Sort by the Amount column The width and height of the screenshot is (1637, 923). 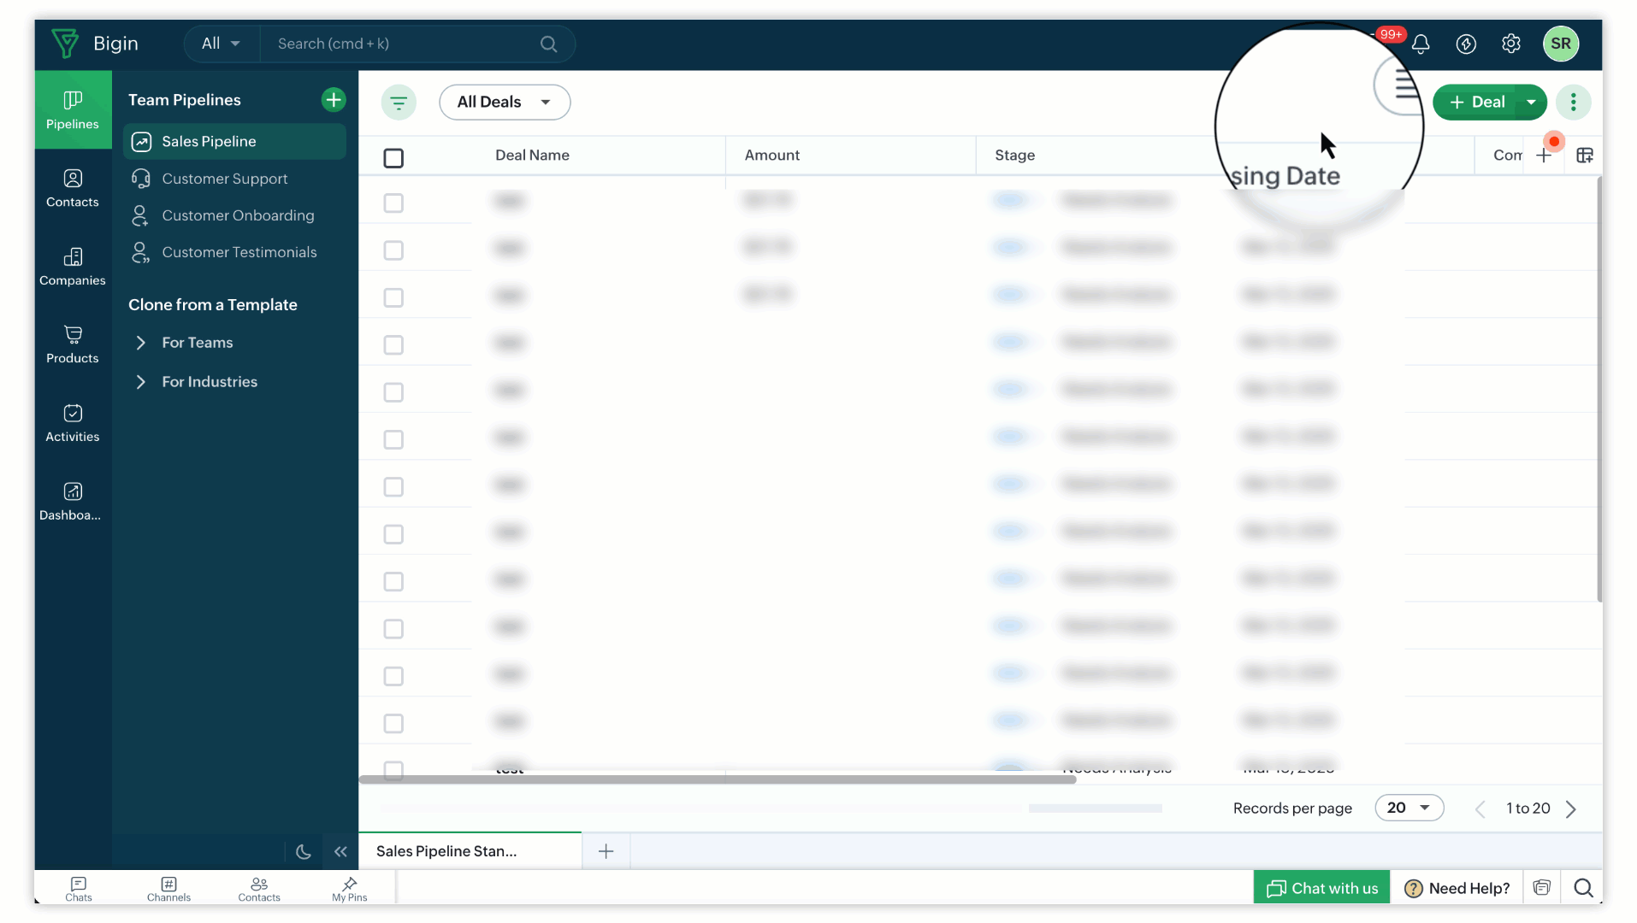click(x=772, y=156)
